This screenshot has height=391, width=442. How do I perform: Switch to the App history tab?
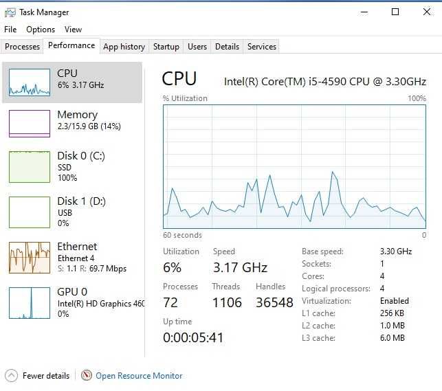tap(124, 47)
